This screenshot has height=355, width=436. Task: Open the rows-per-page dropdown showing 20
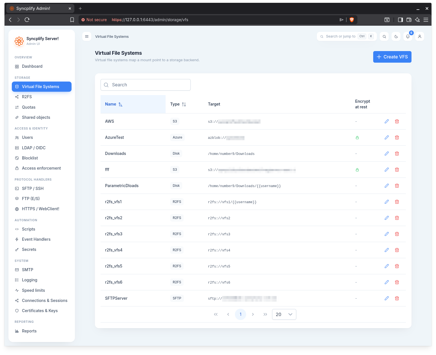click(284, 314)
